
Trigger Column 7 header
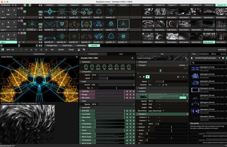point(123,5)
